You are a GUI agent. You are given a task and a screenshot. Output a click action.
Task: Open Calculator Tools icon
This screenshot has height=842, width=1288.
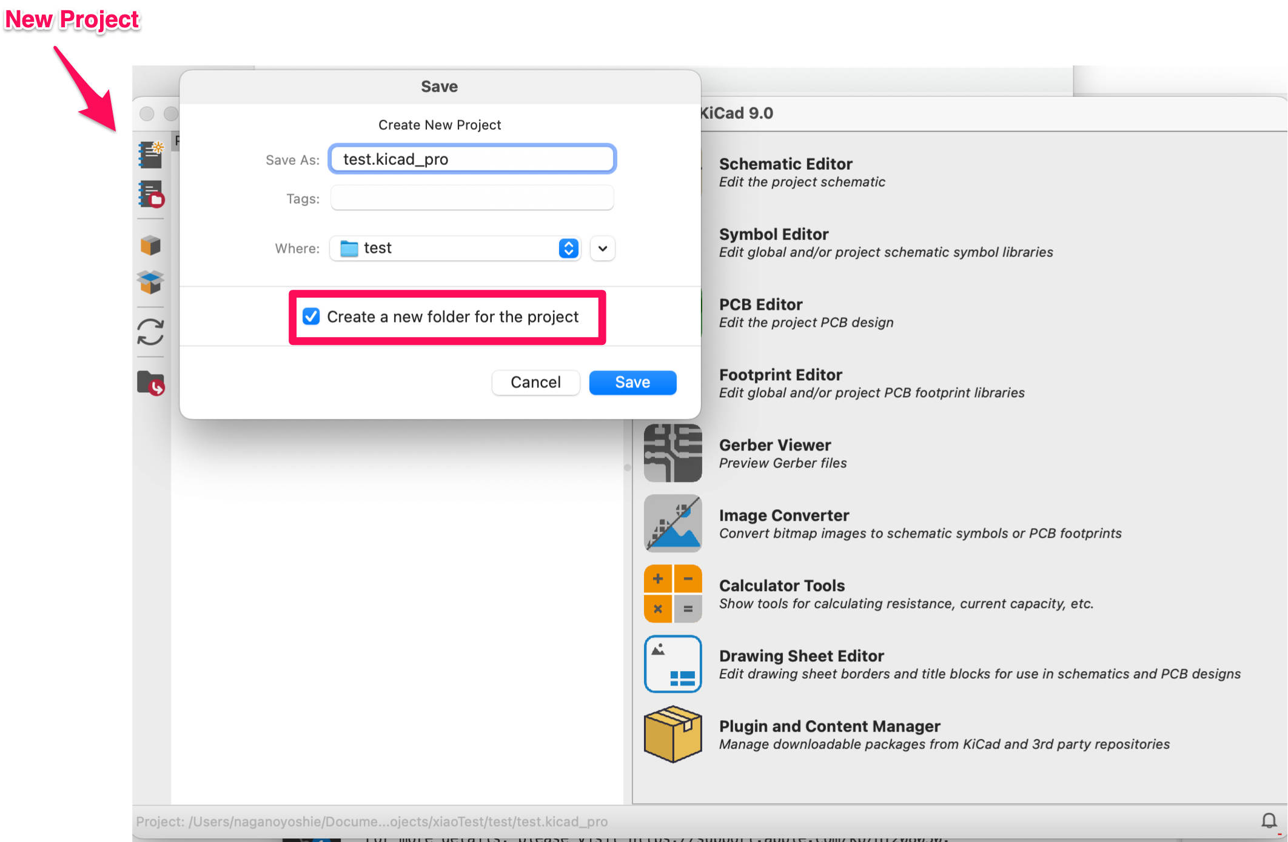673,593
